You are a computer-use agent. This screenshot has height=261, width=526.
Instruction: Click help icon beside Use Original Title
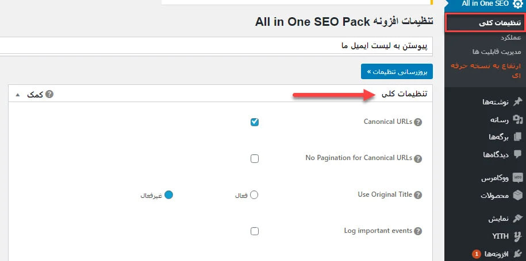418,195
